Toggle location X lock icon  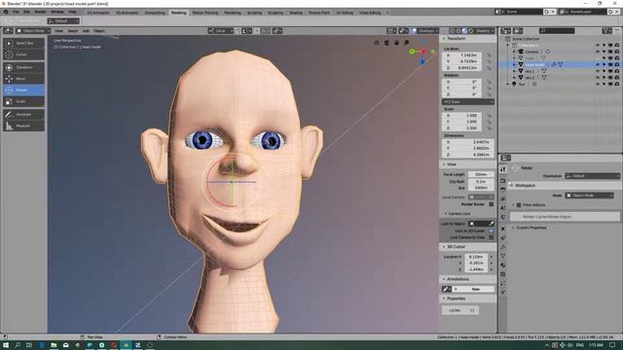point(489,55)
